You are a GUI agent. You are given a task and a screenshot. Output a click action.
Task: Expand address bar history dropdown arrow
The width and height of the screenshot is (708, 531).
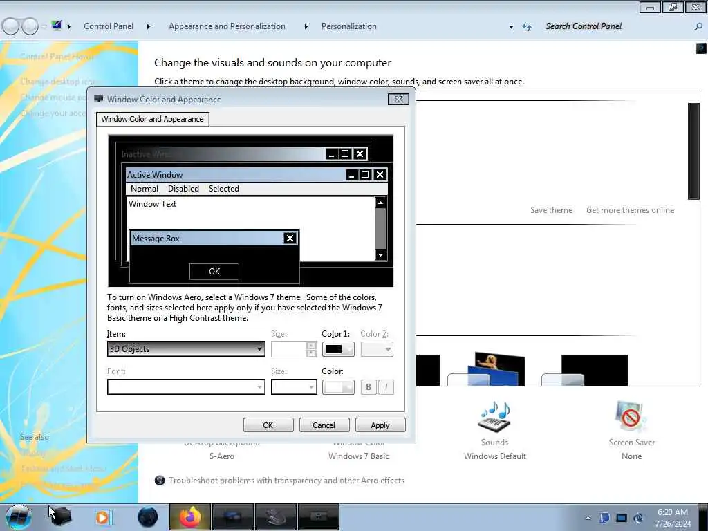point(511,27)
